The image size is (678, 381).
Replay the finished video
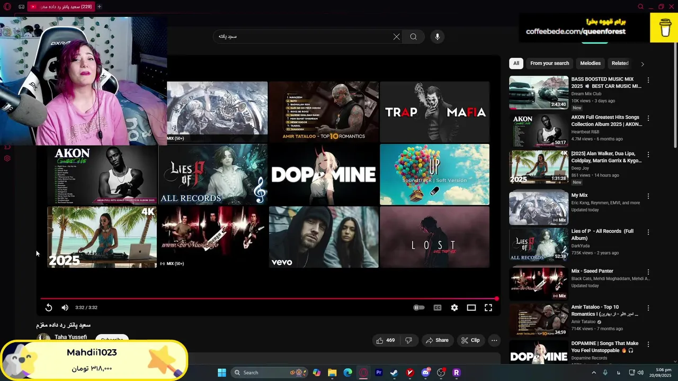49,307
